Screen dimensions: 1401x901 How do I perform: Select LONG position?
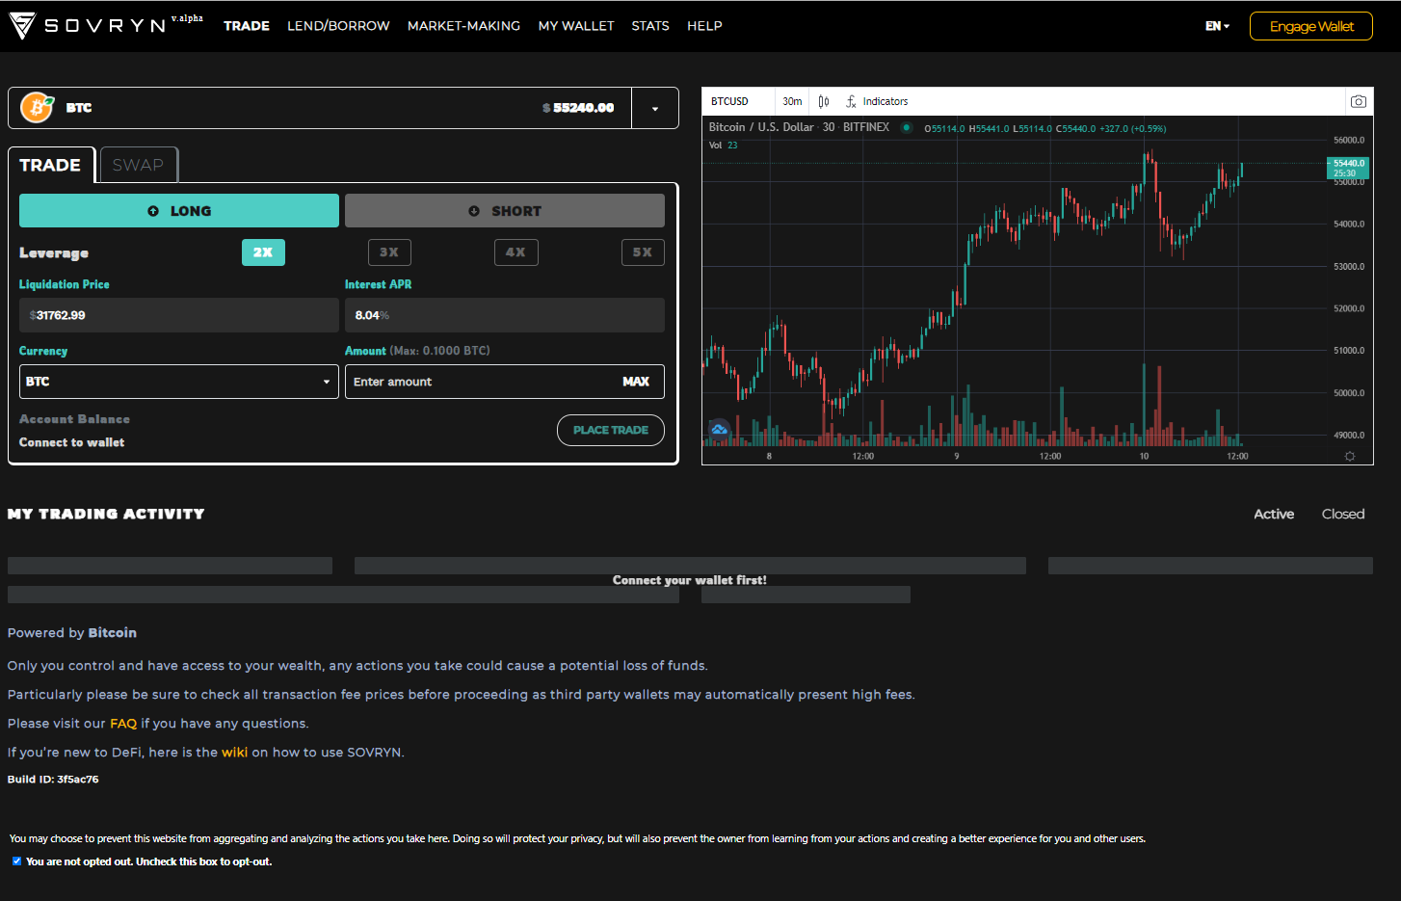179,211
